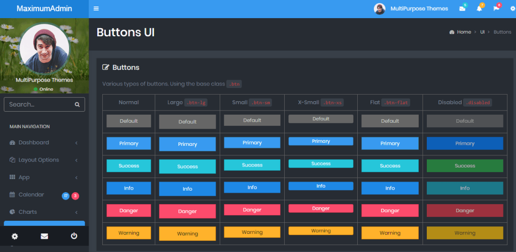Go to Home breadcrumb link

(x=464, y=32)
